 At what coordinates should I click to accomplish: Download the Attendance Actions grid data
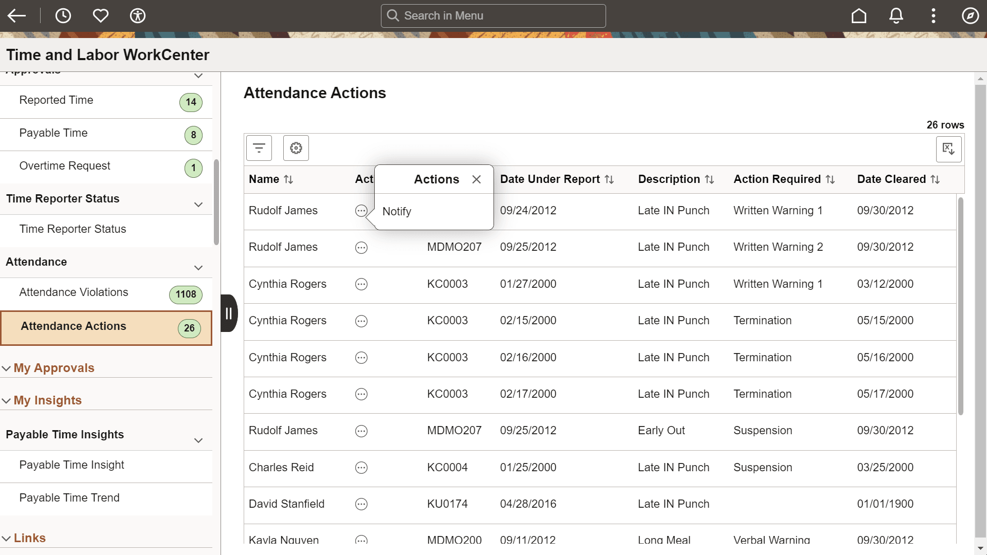(948, 149)
